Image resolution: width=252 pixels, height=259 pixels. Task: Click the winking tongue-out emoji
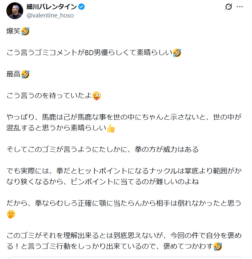pos(97,96)
